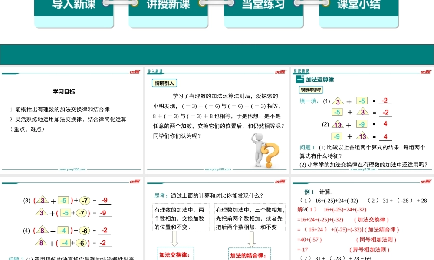This screenshot has width=434, height=260.
Task: Click the 优翼 logo on 学习目标 slide
Action: tap(134, 72)
